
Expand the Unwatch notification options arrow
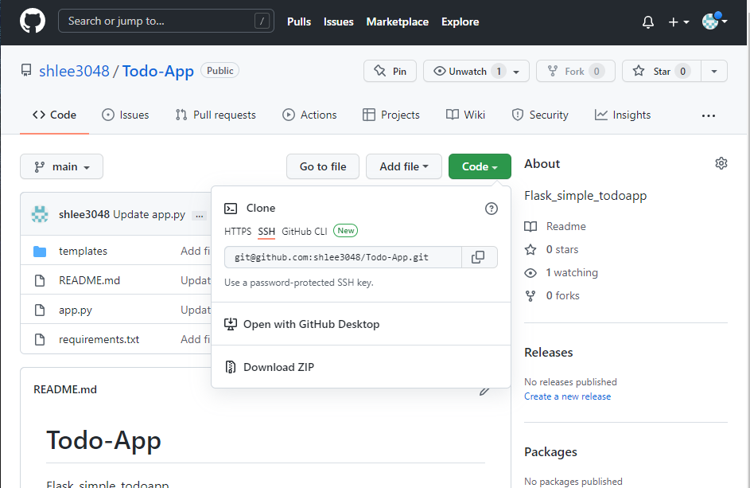517,72
